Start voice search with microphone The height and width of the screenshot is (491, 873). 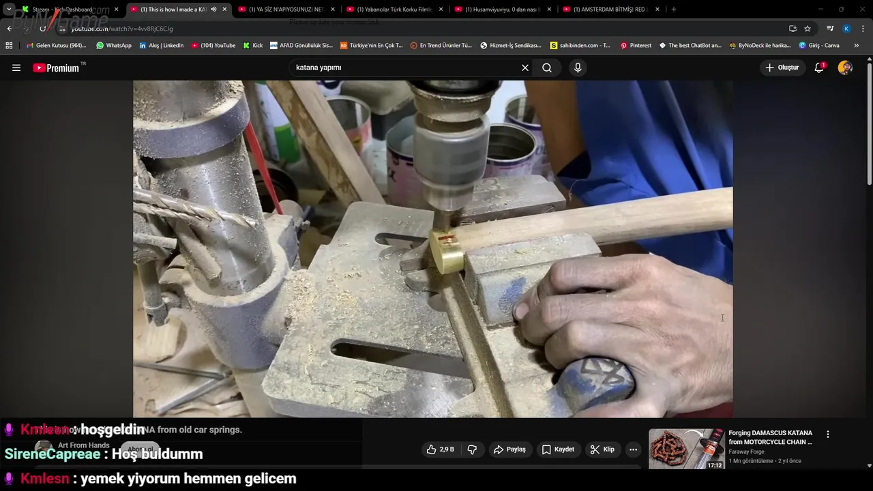point(578,68)
